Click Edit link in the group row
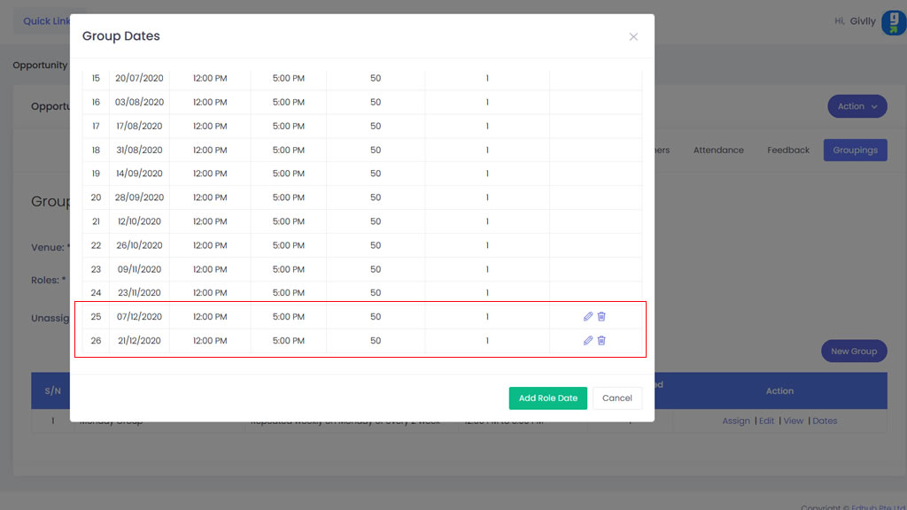Image resolution: width=907 pixels, height=510 pixels. tap(766, 421)
